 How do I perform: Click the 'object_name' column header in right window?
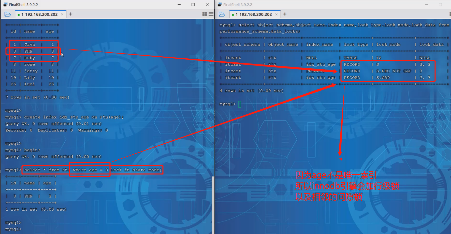point(283,45)
